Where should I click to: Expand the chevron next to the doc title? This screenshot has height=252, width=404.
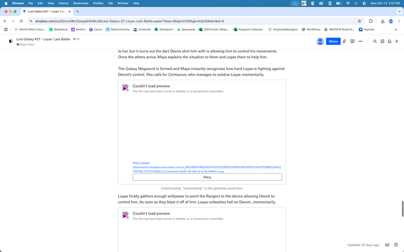click(78, 39)
